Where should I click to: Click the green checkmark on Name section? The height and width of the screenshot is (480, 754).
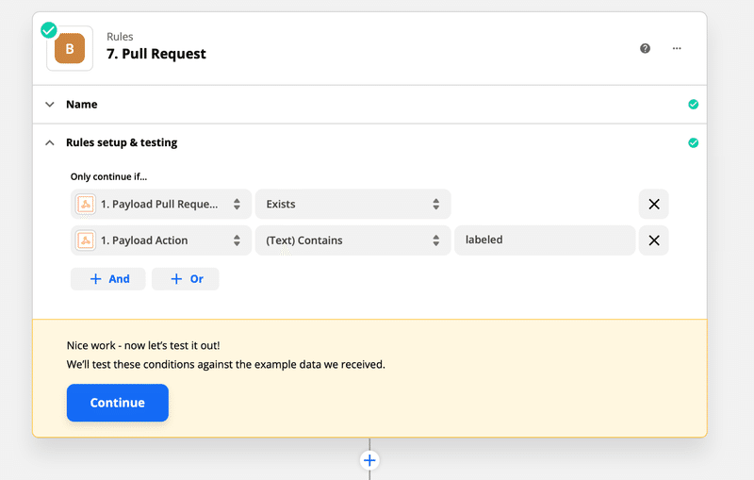[x=693, y=105]
